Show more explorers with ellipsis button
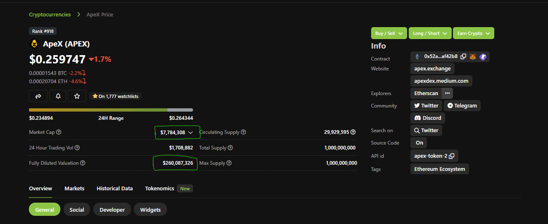Image resolution: width=548 pixels, height=224 pixels. pos(447,93)
